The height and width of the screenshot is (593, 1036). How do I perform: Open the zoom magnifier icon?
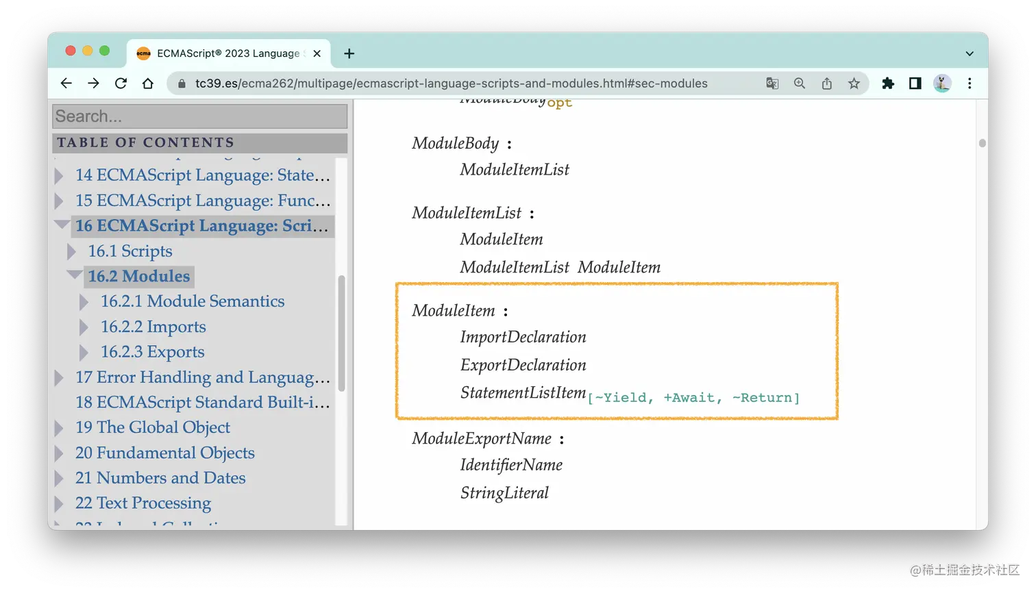(800, 84)
